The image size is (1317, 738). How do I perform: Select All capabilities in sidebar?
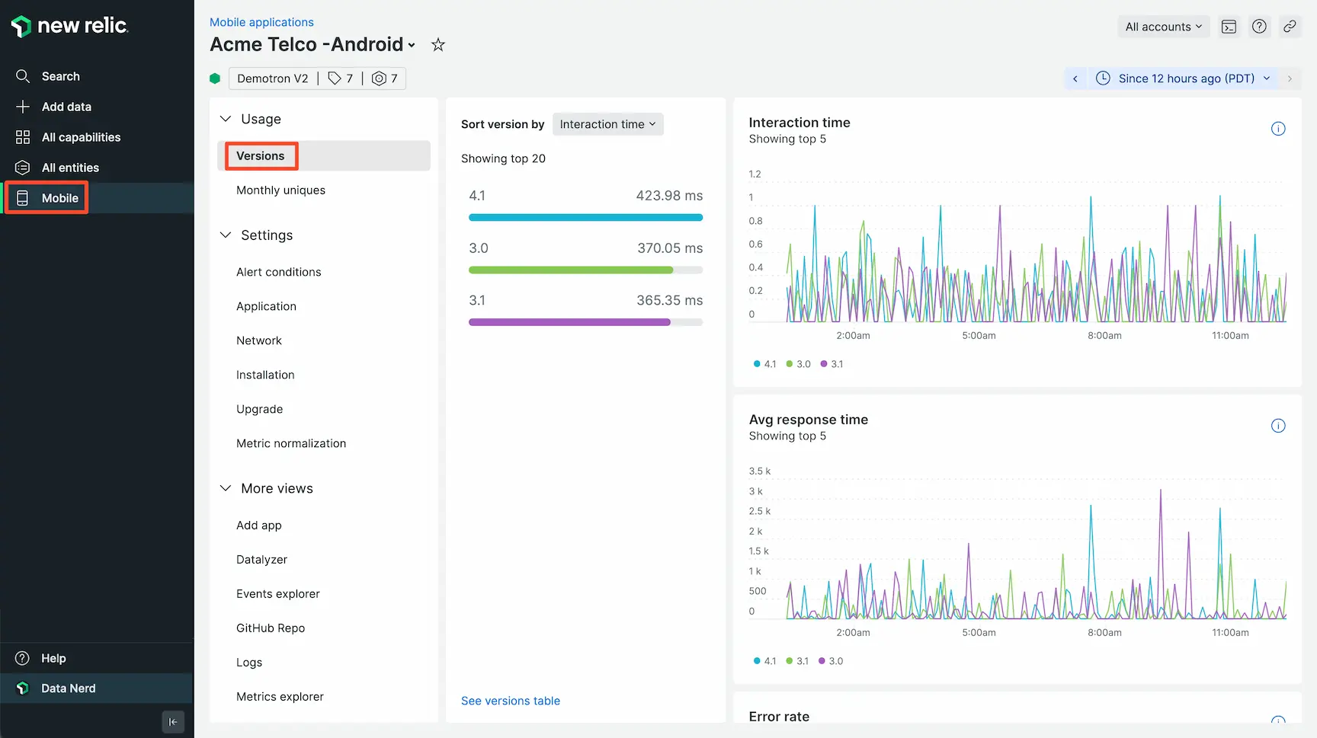coord(81,137)
